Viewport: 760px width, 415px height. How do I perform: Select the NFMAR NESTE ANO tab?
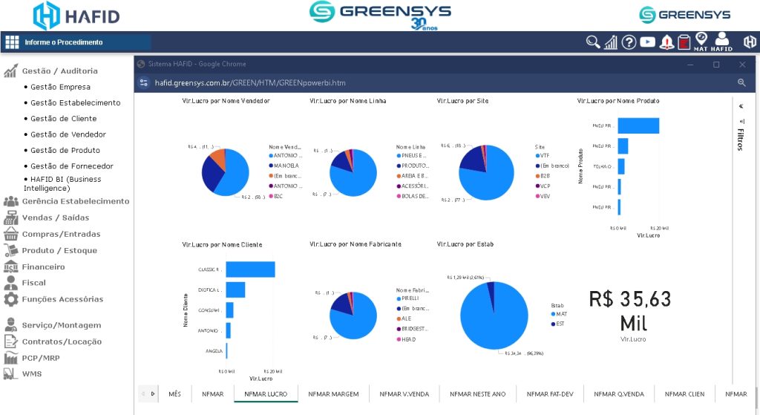(478, 393)
